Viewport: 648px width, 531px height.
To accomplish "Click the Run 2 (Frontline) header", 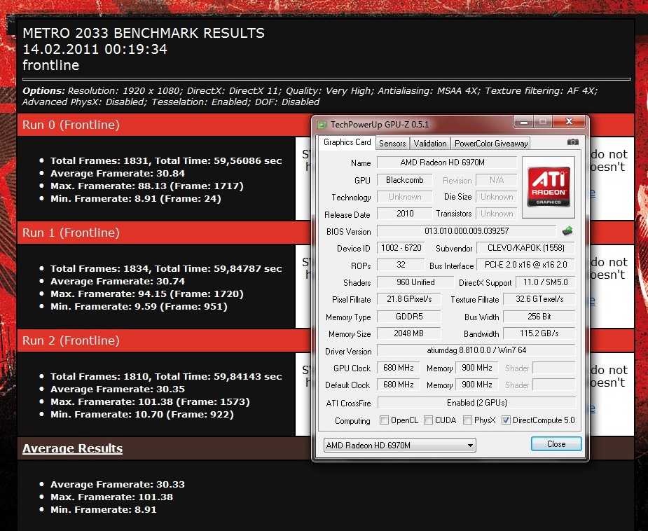I will (x=71, y=340).
